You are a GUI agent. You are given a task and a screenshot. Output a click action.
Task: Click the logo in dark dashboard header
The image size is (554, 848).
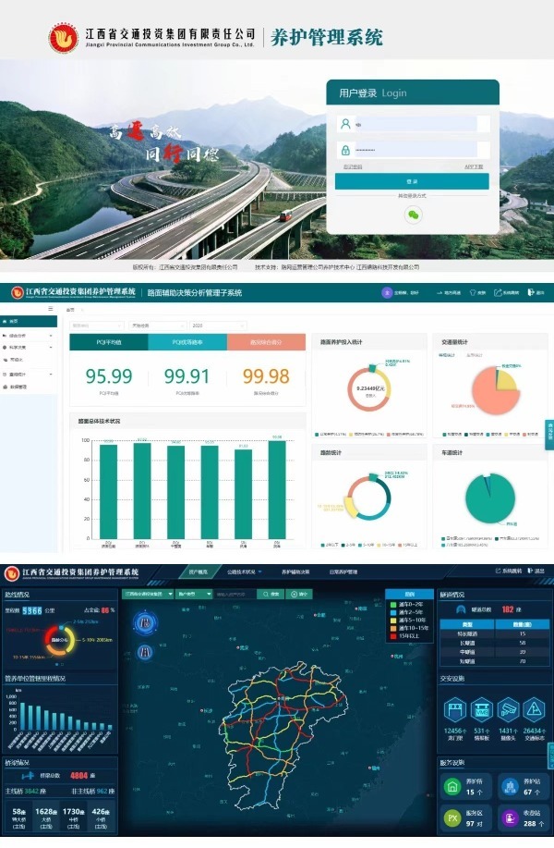[12, 573]
